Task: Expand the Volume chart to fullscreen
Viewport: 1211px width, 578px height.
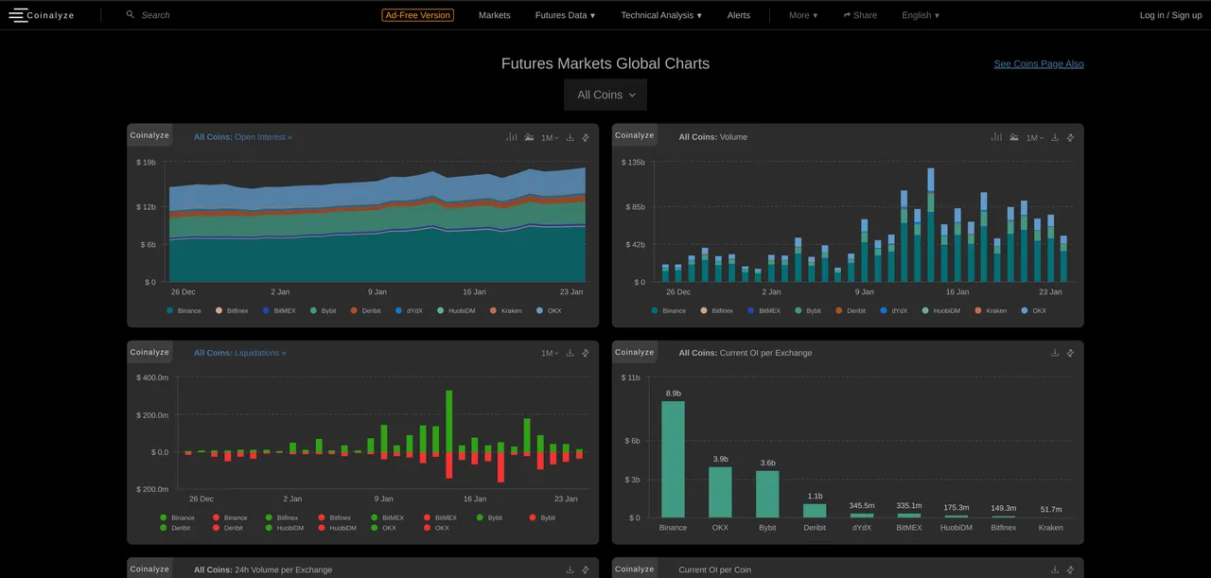Action: click(x=1070, y=137)
